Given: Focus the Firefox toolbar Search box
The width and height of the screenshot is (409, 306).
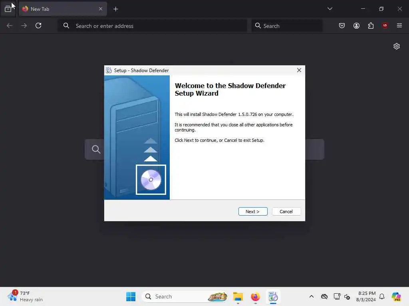Looking at the screenshot, I should click(287, 26).
